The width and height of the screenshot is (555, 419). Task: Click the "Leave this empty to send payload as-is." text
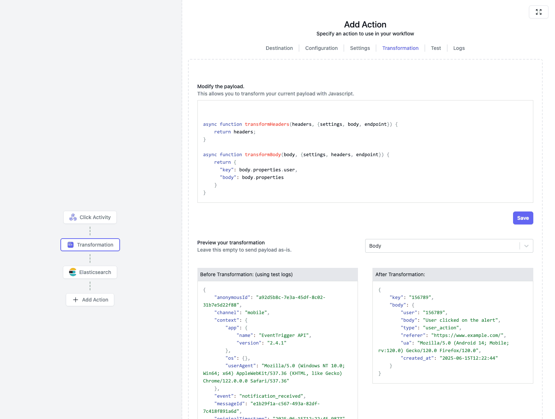coord(244,250)
